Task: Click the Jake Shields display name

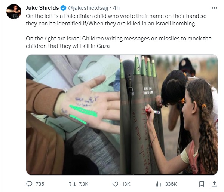Action: click(42, 8)
